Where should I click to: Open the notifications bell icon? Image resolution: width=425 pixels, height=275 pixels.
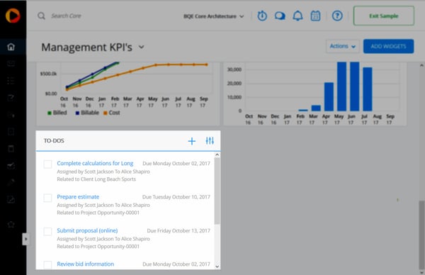[x=297, y=16]
